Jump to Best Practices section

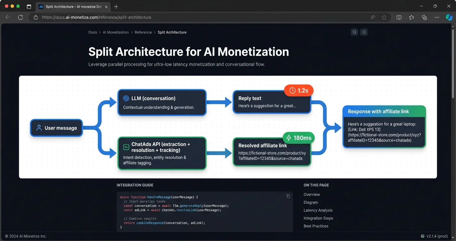coord(316,226)
